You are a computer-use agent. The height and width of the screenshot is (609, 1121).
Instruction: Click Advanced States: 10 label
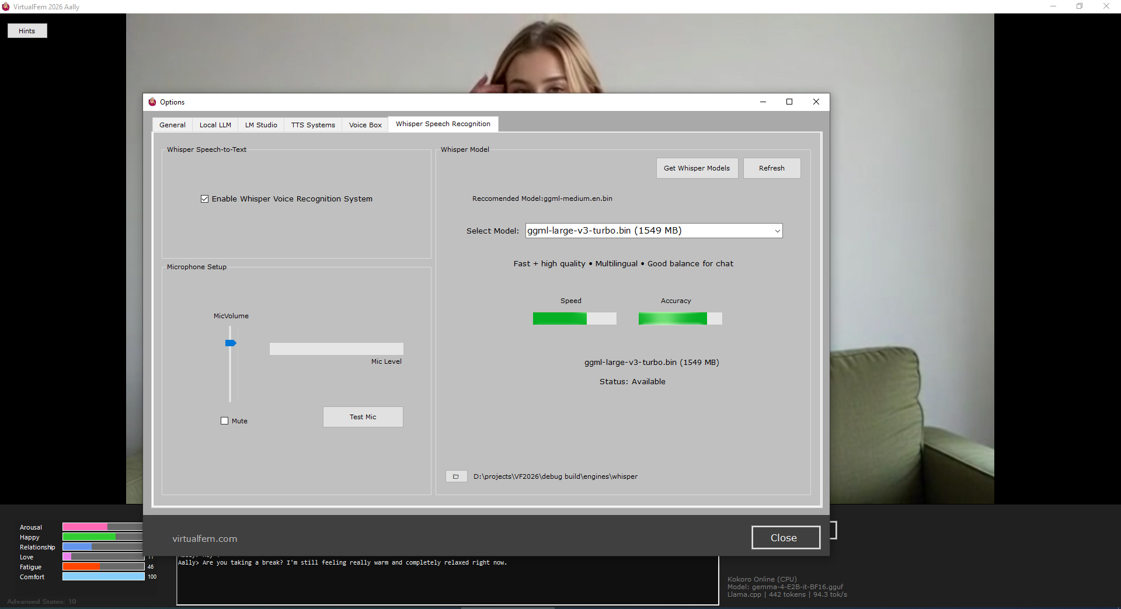click(41, 601)
